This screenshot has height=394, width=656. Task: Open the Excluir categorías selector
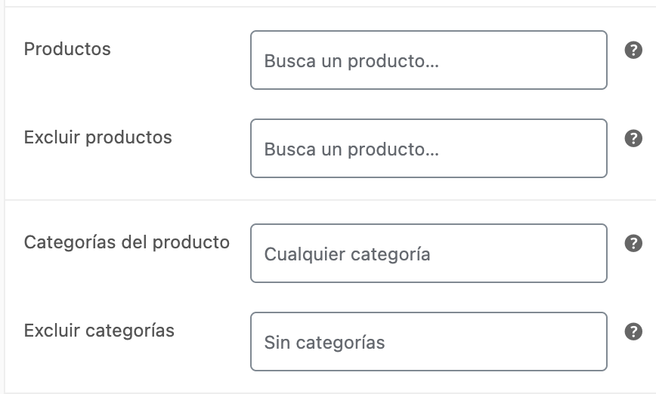click(429, 341)
